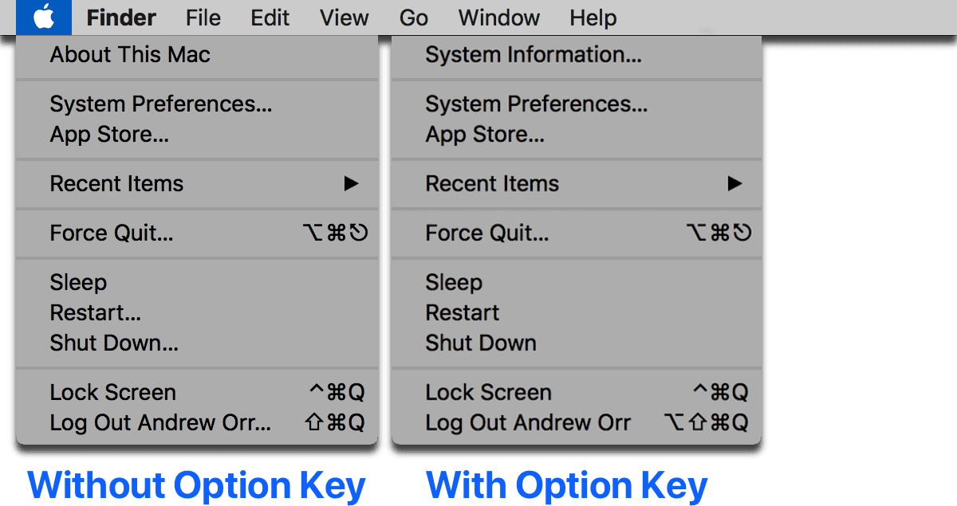957x506 pixels.
Task: Open the Go menu
Action: pyautogui.click(x=413, y=18)
